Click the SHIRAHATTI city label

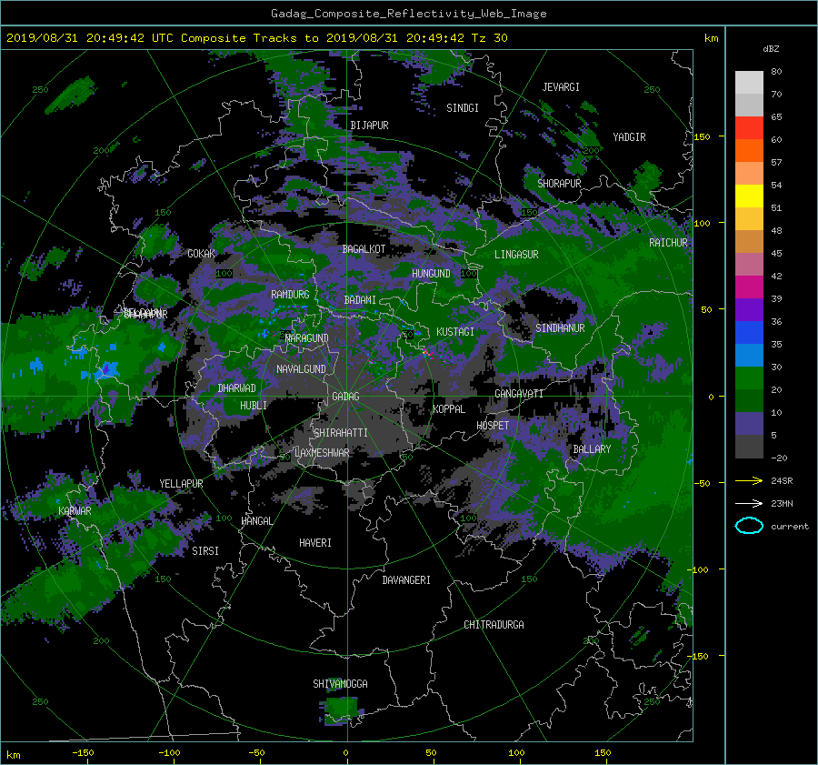coord(341,433)
